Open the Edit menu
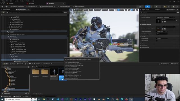Image resolution: width=180 pixels, height=101 pixels. point(11,1)
